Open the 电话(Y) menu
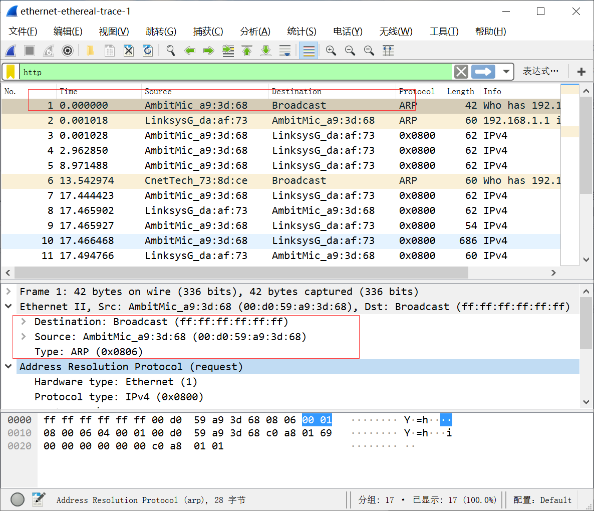Image resolution: width=594 pixels, height=511 pixels. [348, 32]
